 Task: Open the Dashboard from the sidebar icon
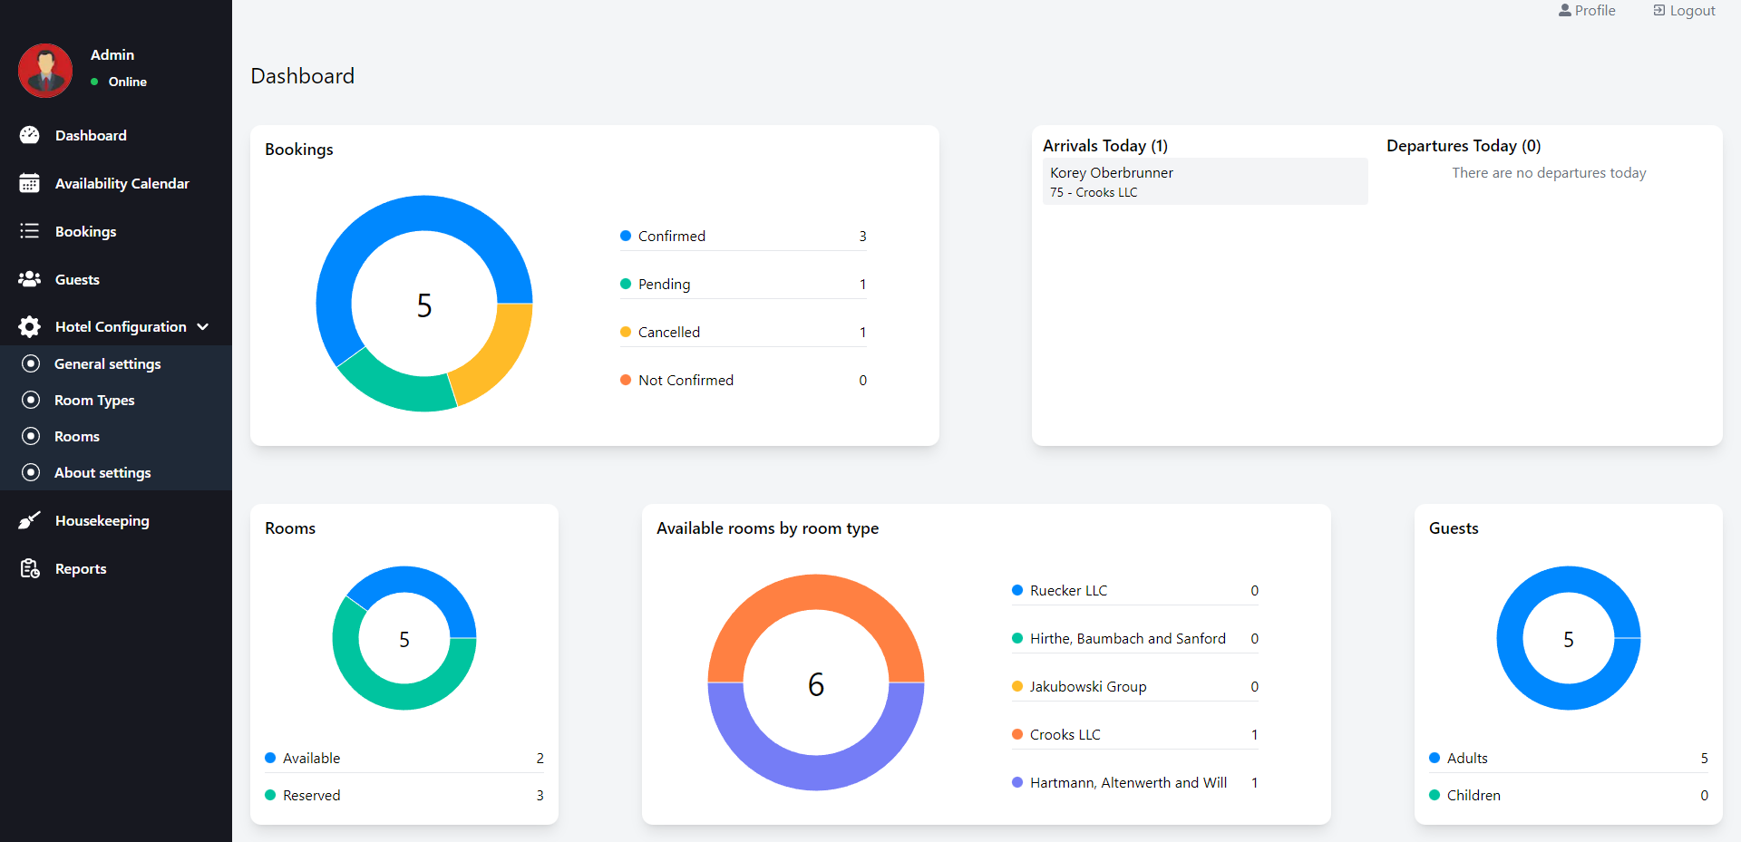30,134
